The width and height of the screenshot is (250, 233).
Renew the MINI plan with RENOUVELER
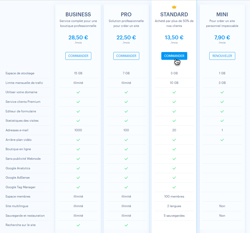coord(222,56)
